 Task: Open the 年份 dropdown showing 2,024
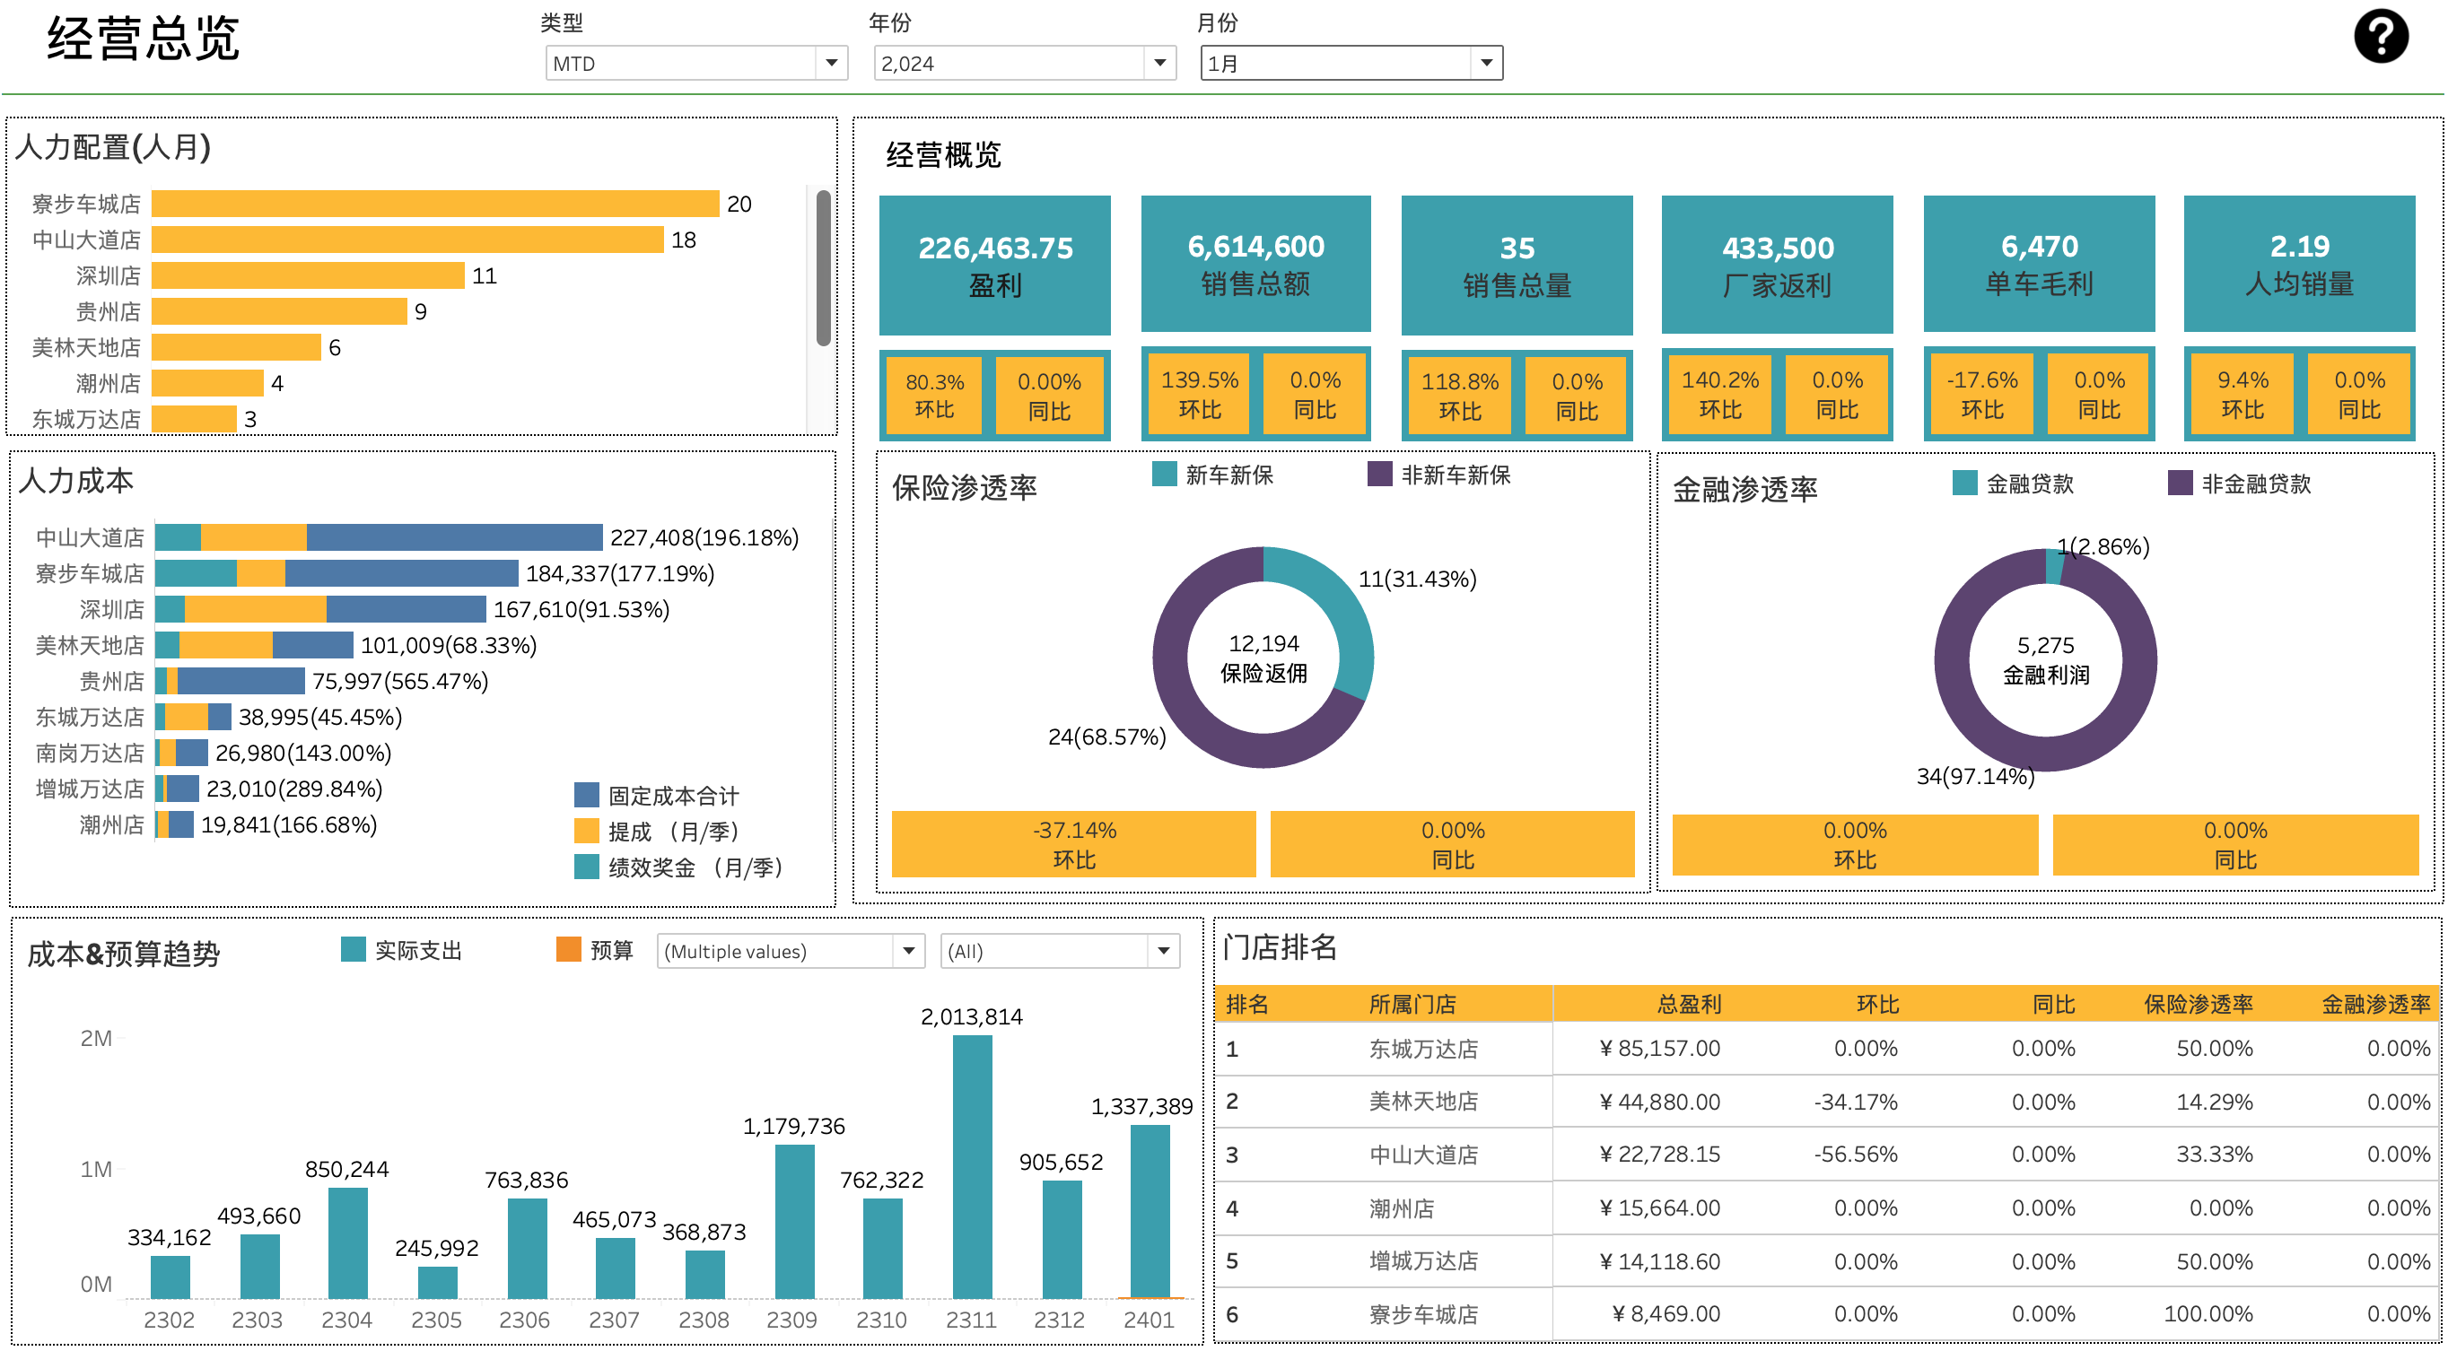(1159, 64)
